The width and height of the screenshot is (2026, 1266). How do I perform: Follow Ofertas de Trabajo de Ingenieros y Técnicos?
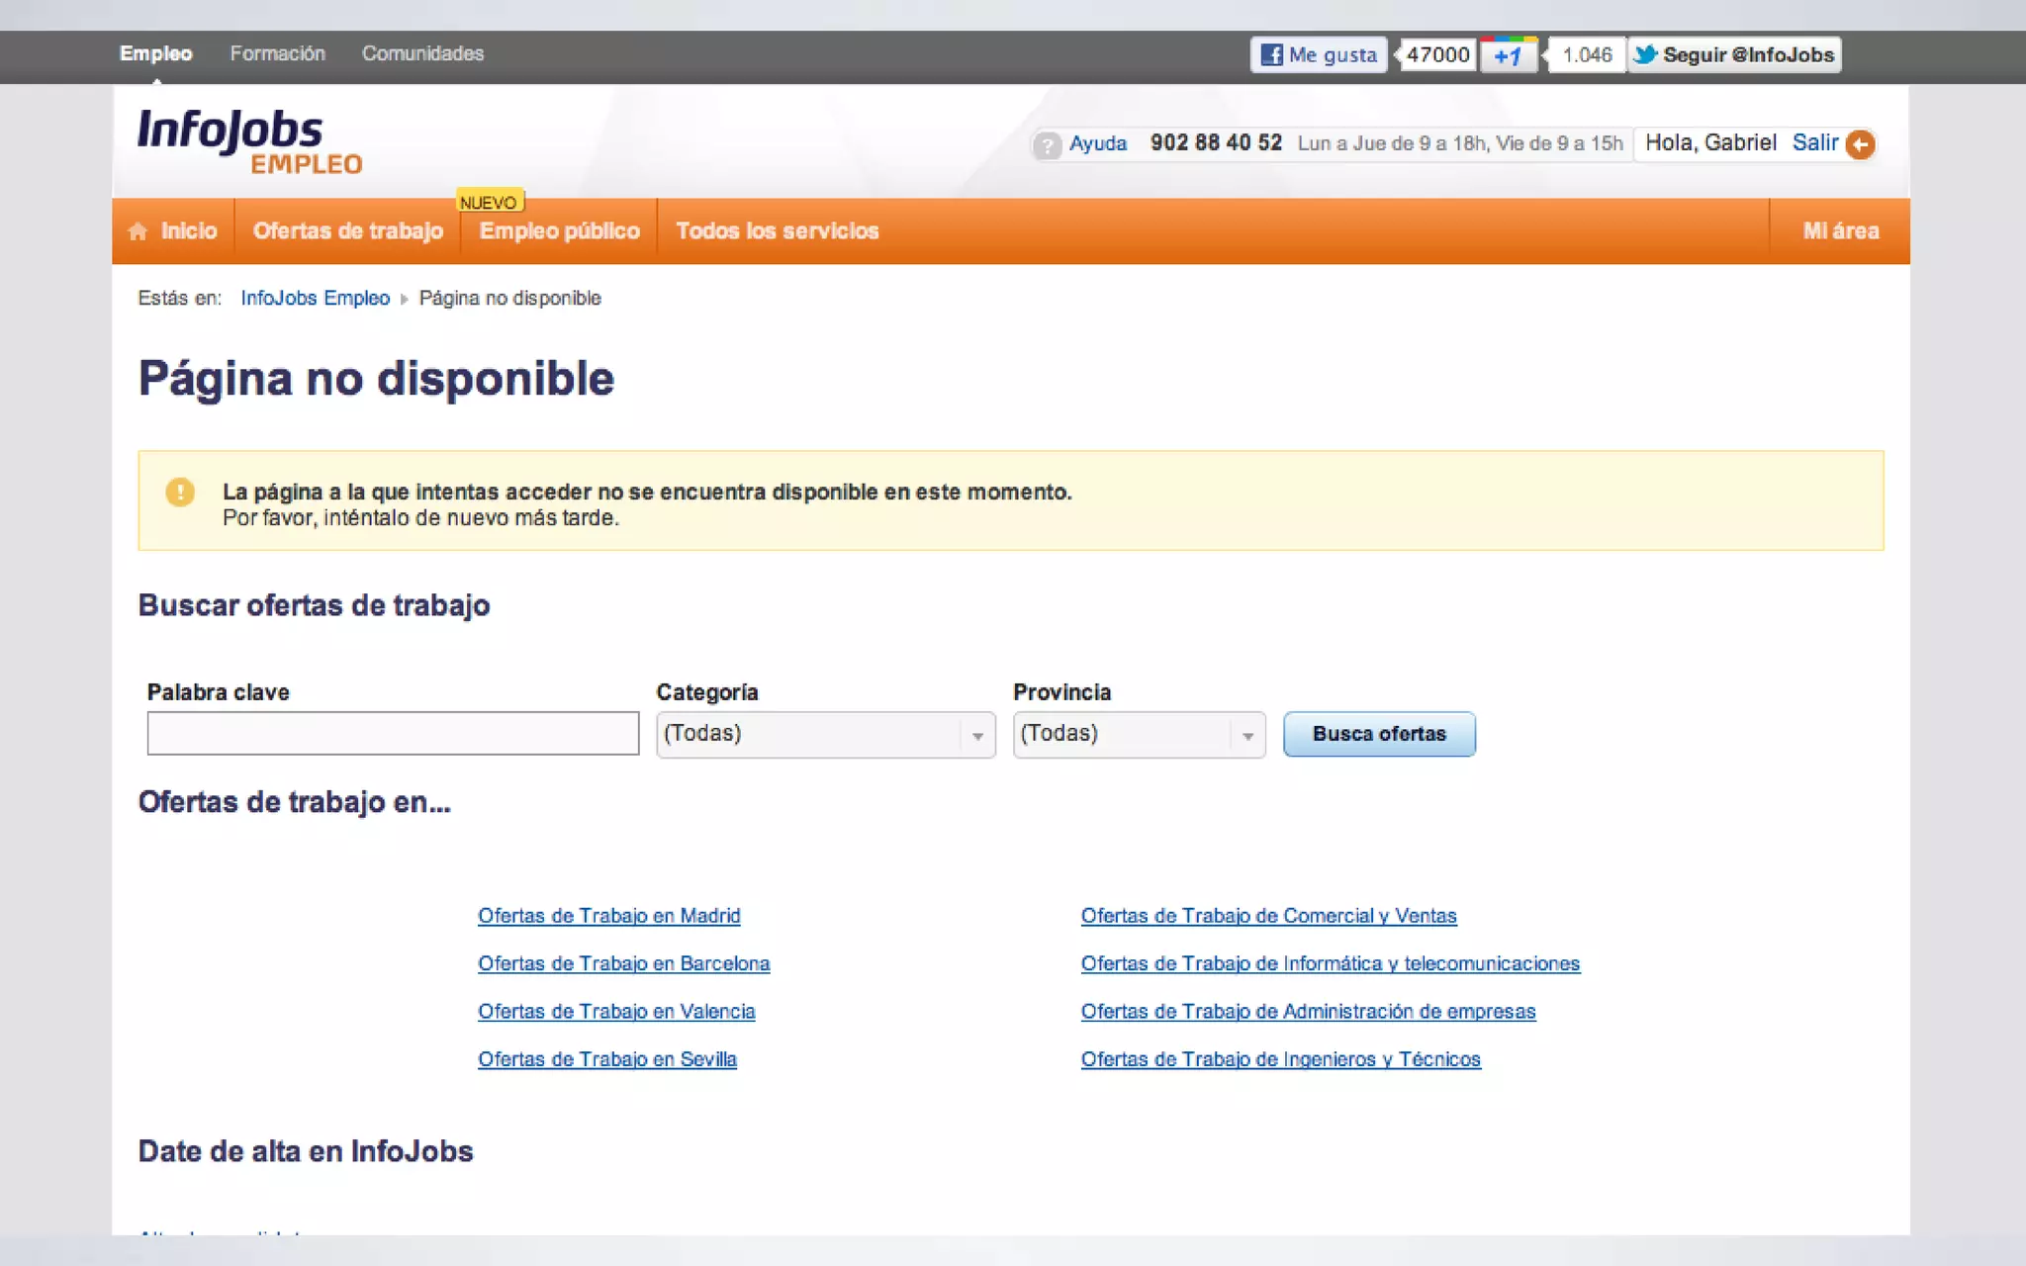click(1280, 1059)
